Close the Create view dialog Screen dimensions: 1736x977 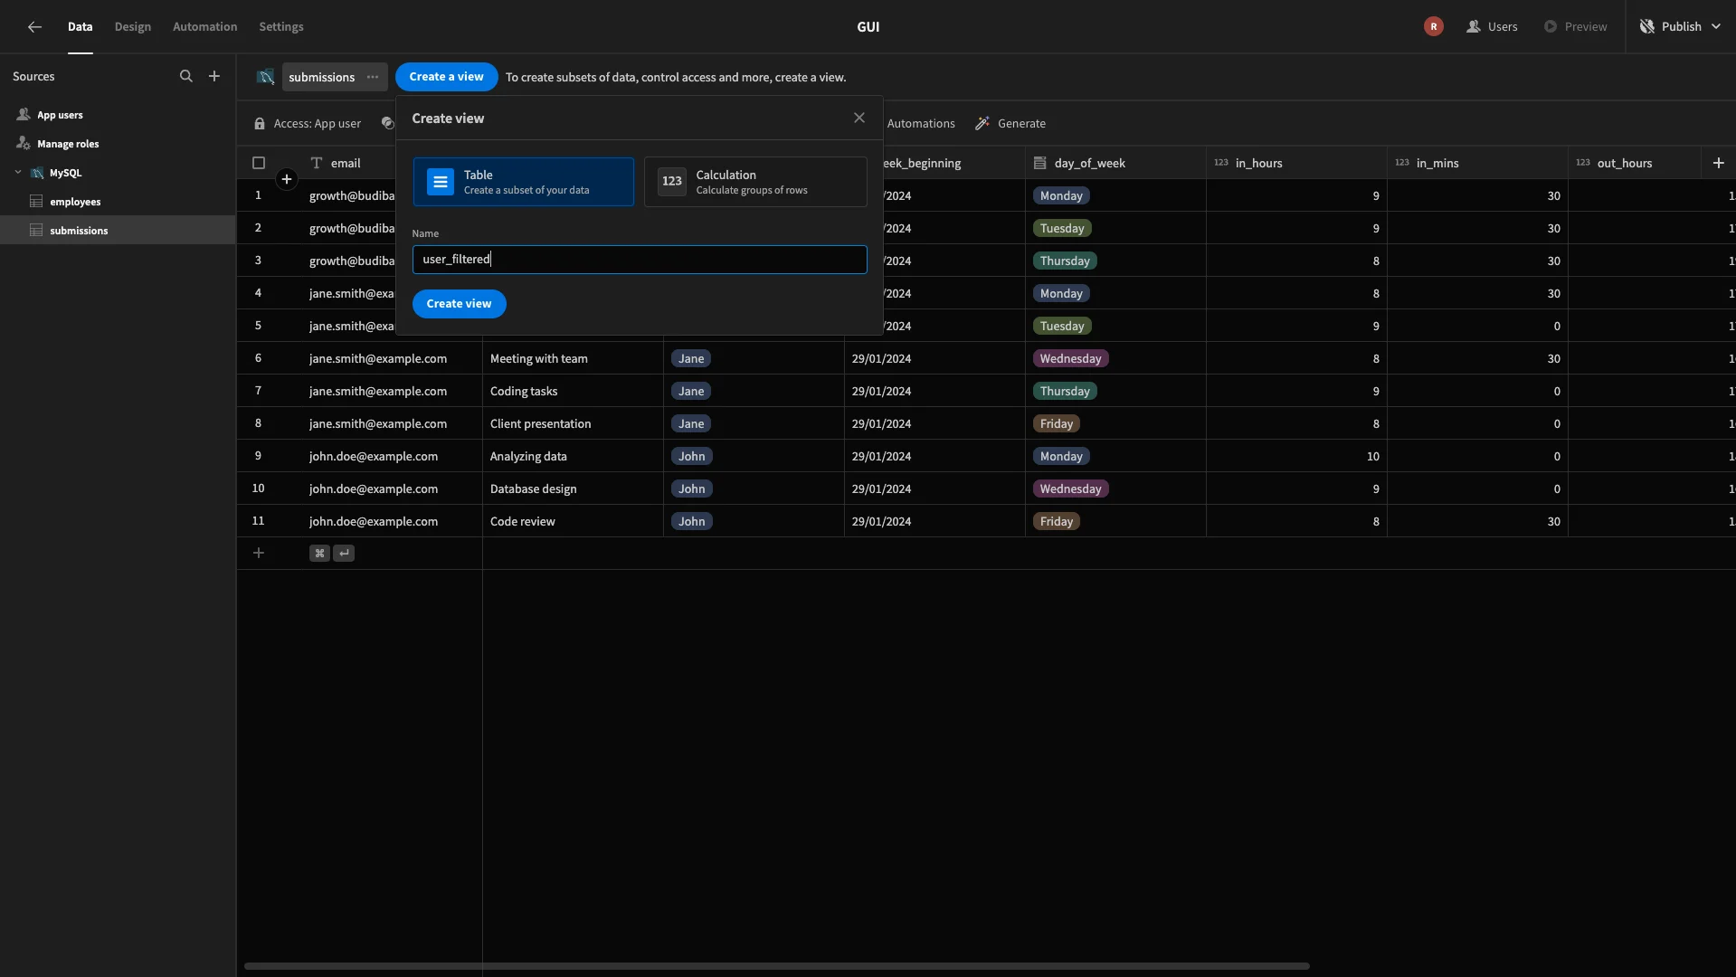click(x=859, y=119)
